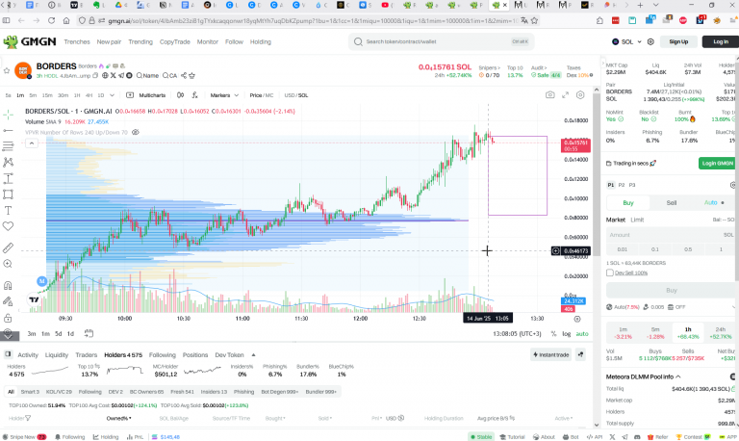Open the Markers dropdown
739x441 pixels.
(x=224, y=95)
